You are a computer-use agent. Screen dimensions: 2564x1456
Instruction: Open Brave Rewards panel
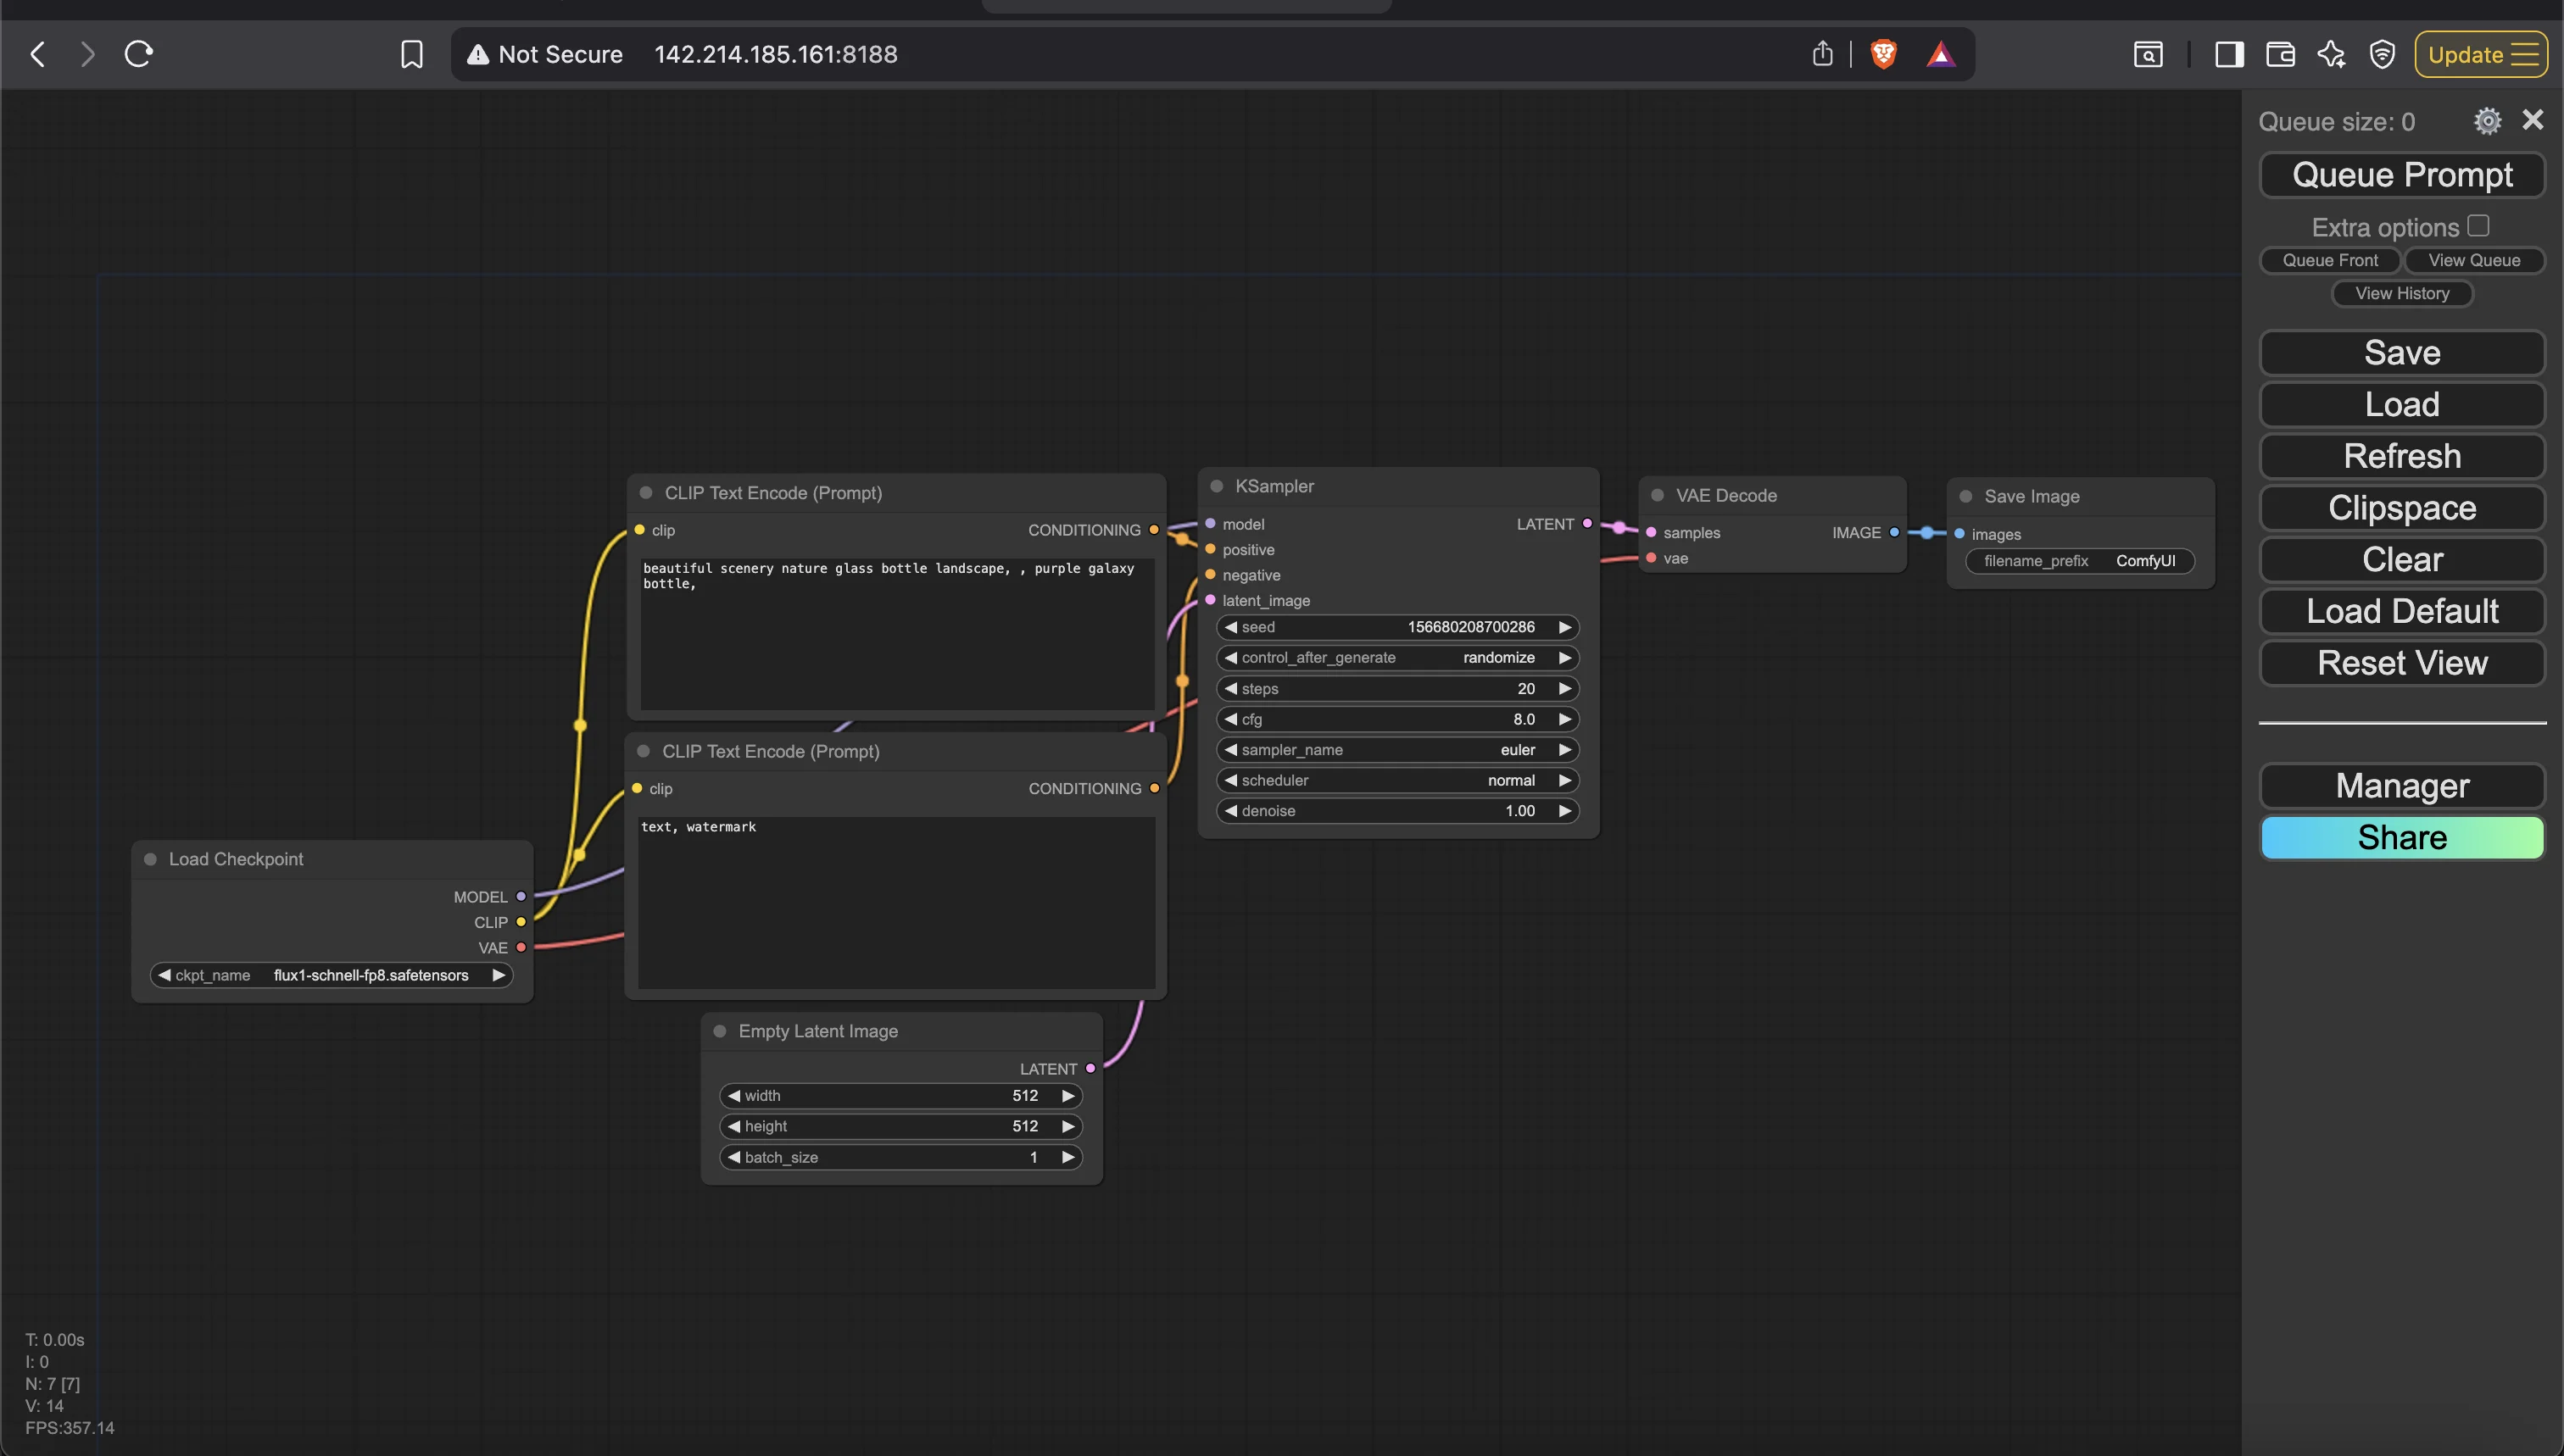pos(1941,54)
